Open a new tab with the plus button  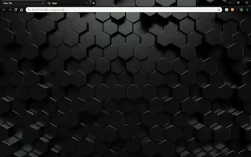click(93, 3)
